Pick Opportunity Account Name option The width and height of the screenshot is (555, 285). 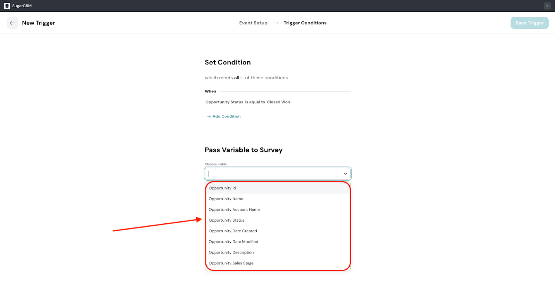pyautogui.click(x=234, y=210)
